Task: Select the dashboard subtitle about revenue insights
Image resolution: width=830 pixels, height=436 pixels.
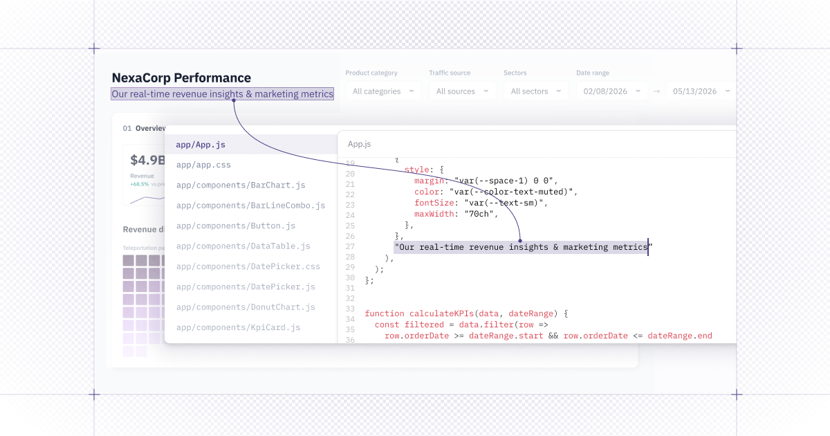Action: [222, 94]
